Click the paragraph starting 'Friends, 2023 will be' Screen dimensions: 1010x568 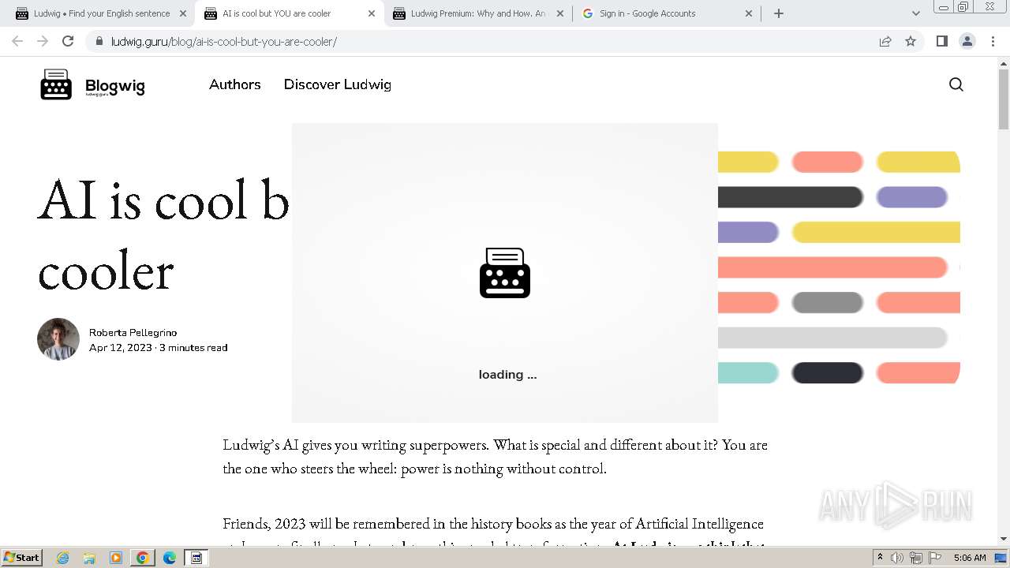(493, 533)
